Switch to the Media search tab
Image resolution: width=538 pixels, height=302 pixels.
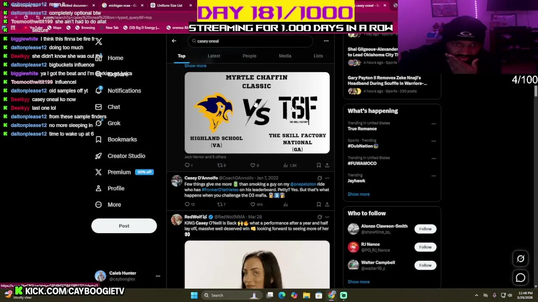tap(285, 56)
